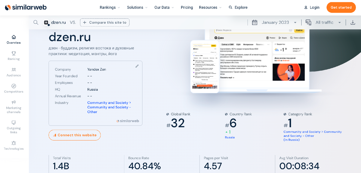Click the devices traffic icon
The width and height of the screenshot is (361, 173).
(308, 23)
